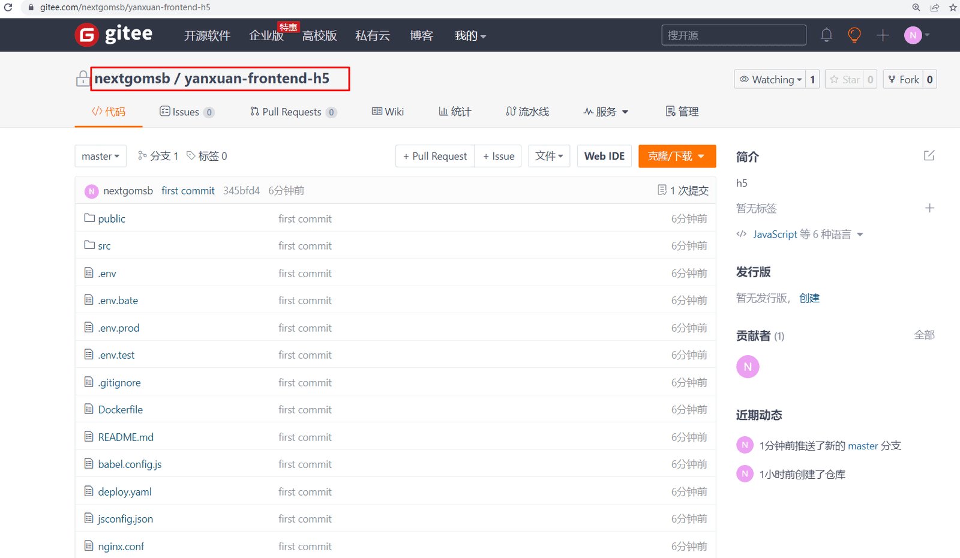Open the user avatar menu in header
Screen dimensions: 960x558
click(x=916, y=35)
